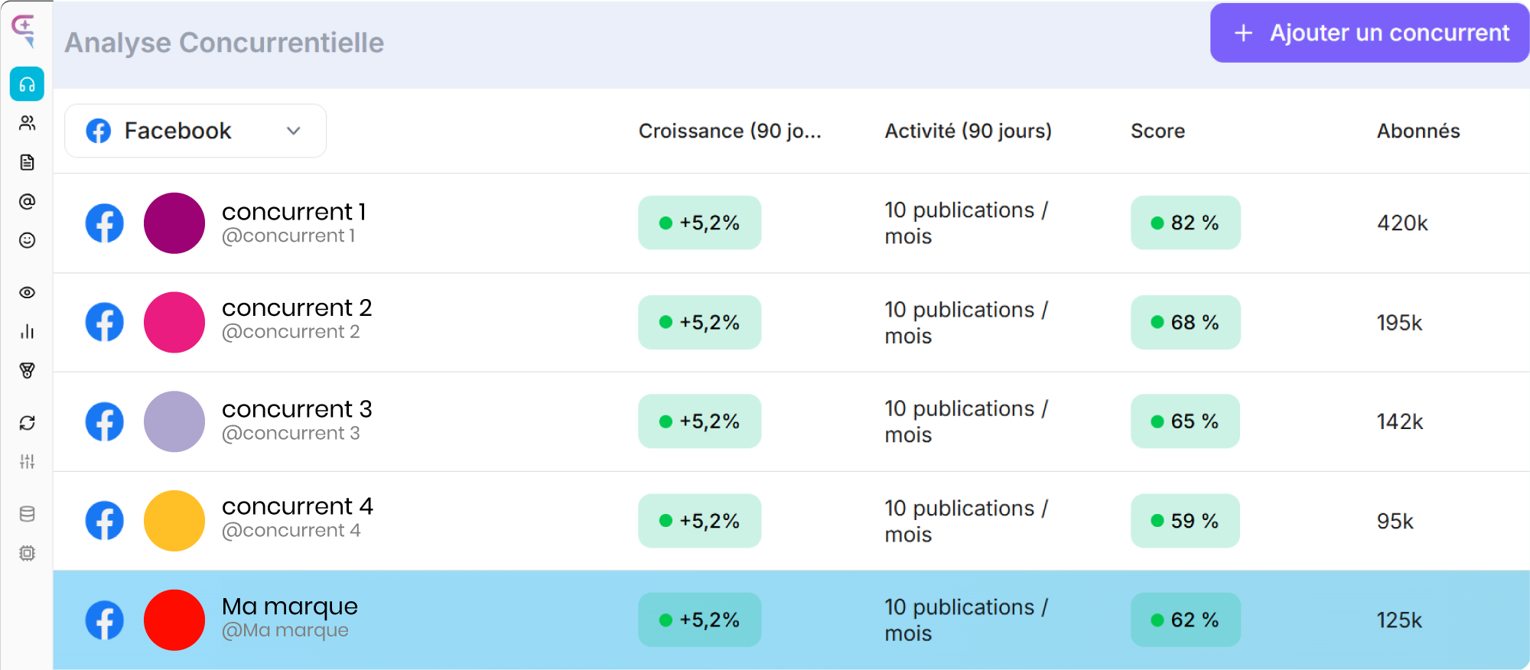The width and height of the screenshot is (1530, 670).
Task: Open the users icon in sidebar
Action: (27, 123)
